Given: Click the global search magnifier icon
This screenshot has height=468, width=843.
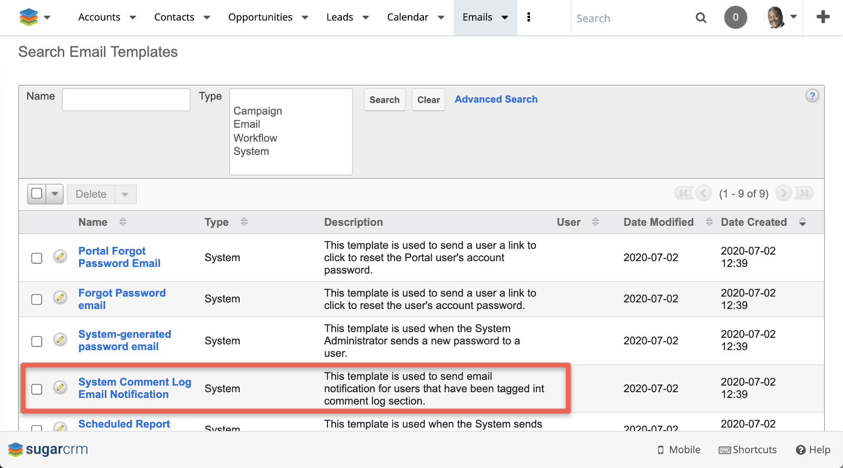Looking at the screenshot, I should [701, 18].
